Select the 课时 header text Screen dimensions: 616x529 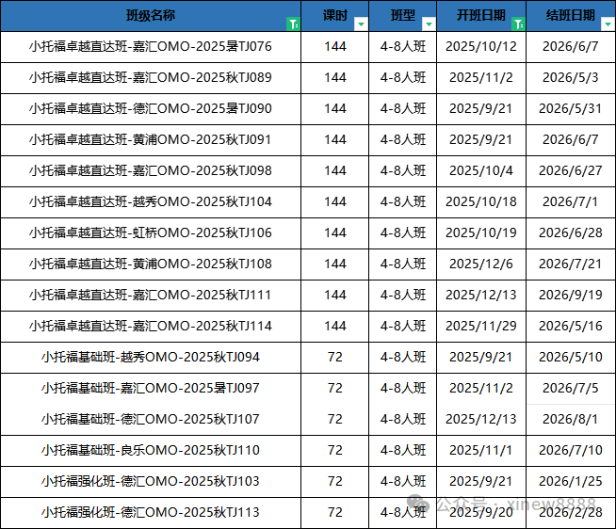click(334, 16)
